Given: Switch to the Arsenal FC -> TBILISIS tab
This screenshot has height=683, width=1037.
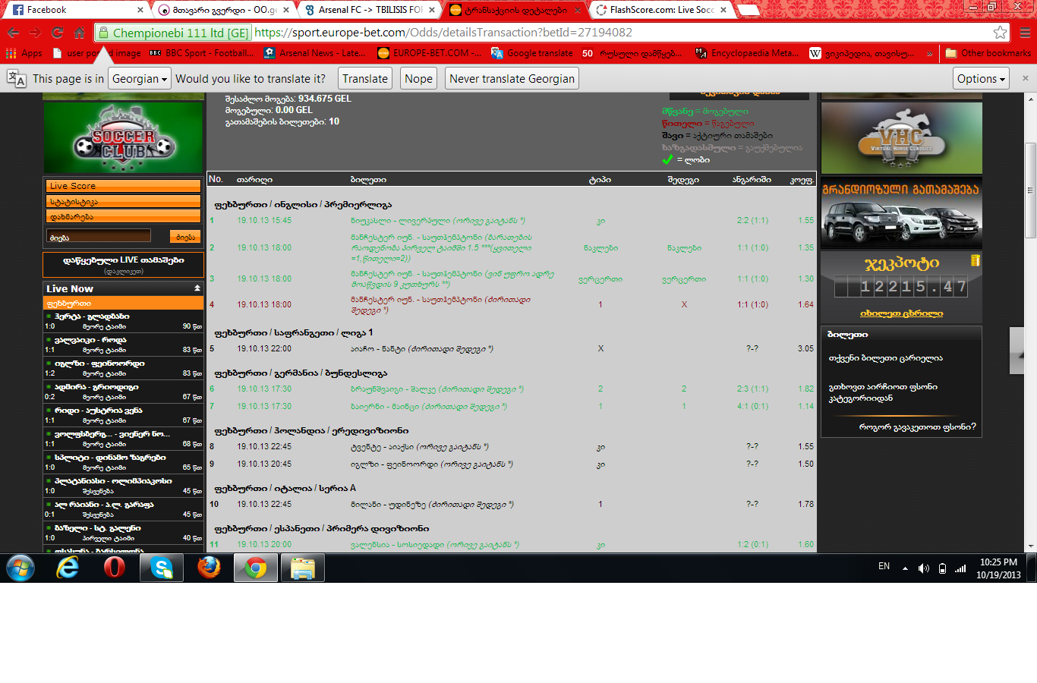Looking at the screenshot, I should coord(368,10).
